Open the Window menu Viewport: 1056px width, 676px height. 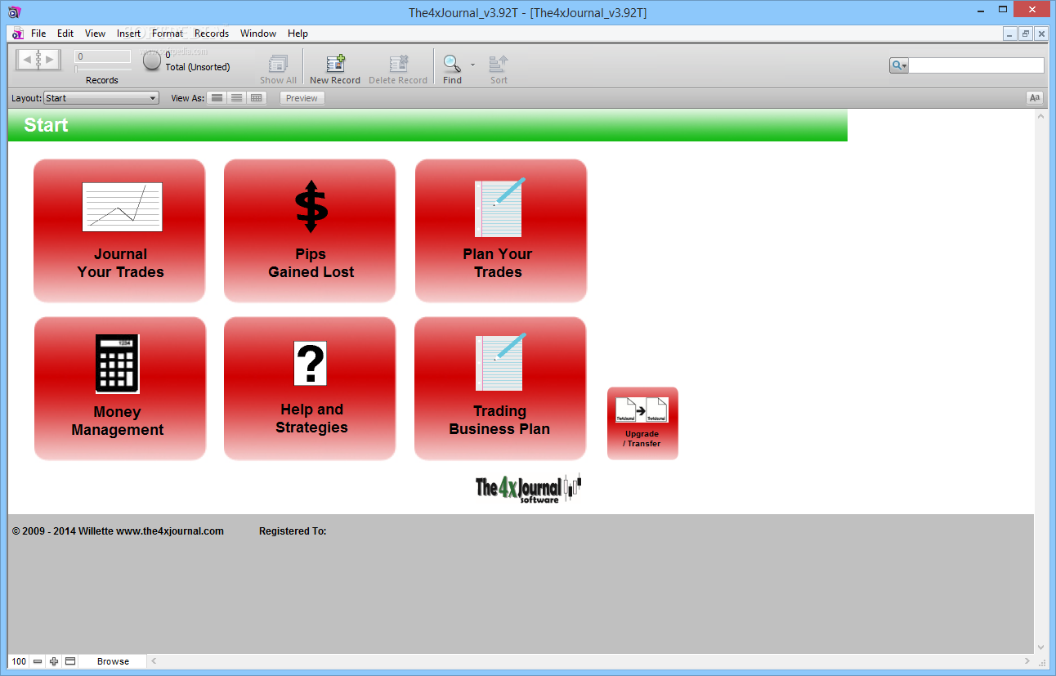[258, 34]
